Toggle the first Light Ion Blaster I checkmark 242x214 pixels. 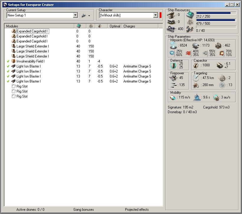[8, 66]
